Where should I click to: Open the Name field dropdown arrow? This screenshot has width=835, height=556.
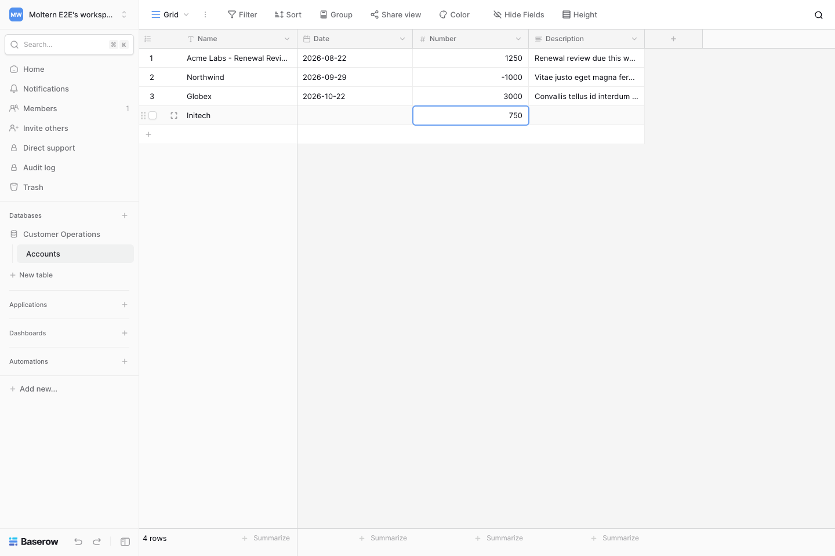287,39
